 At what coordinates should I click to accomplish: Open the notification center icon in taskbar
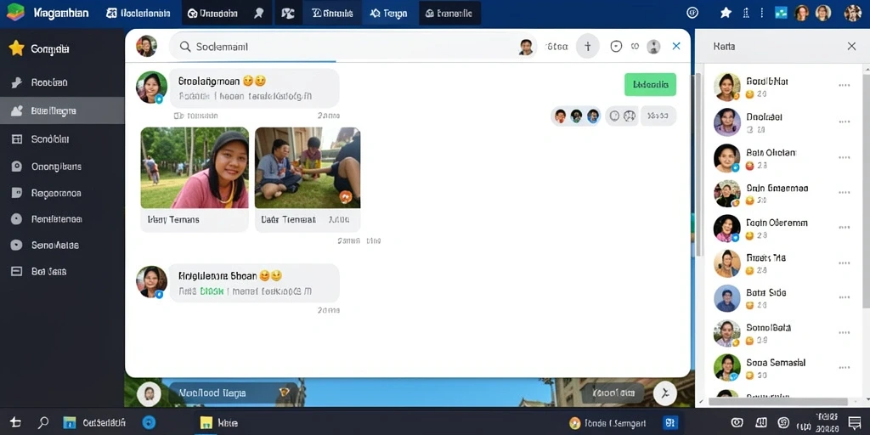854,422
